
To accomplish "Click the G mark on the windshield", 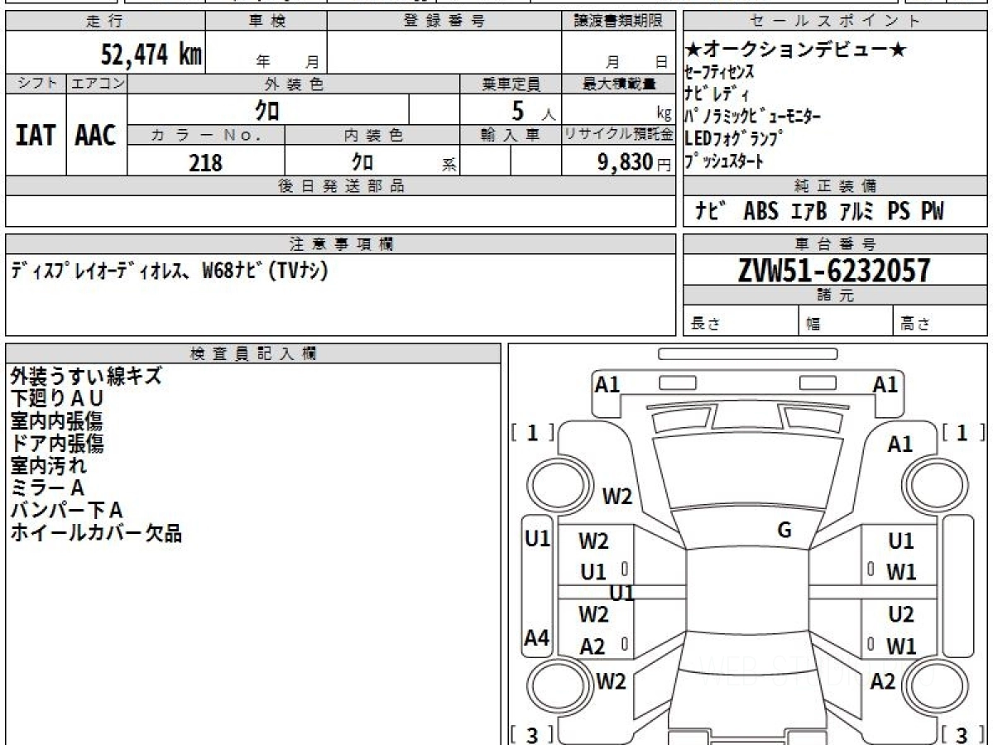I will pyautogui.click(x=784, y=531).
